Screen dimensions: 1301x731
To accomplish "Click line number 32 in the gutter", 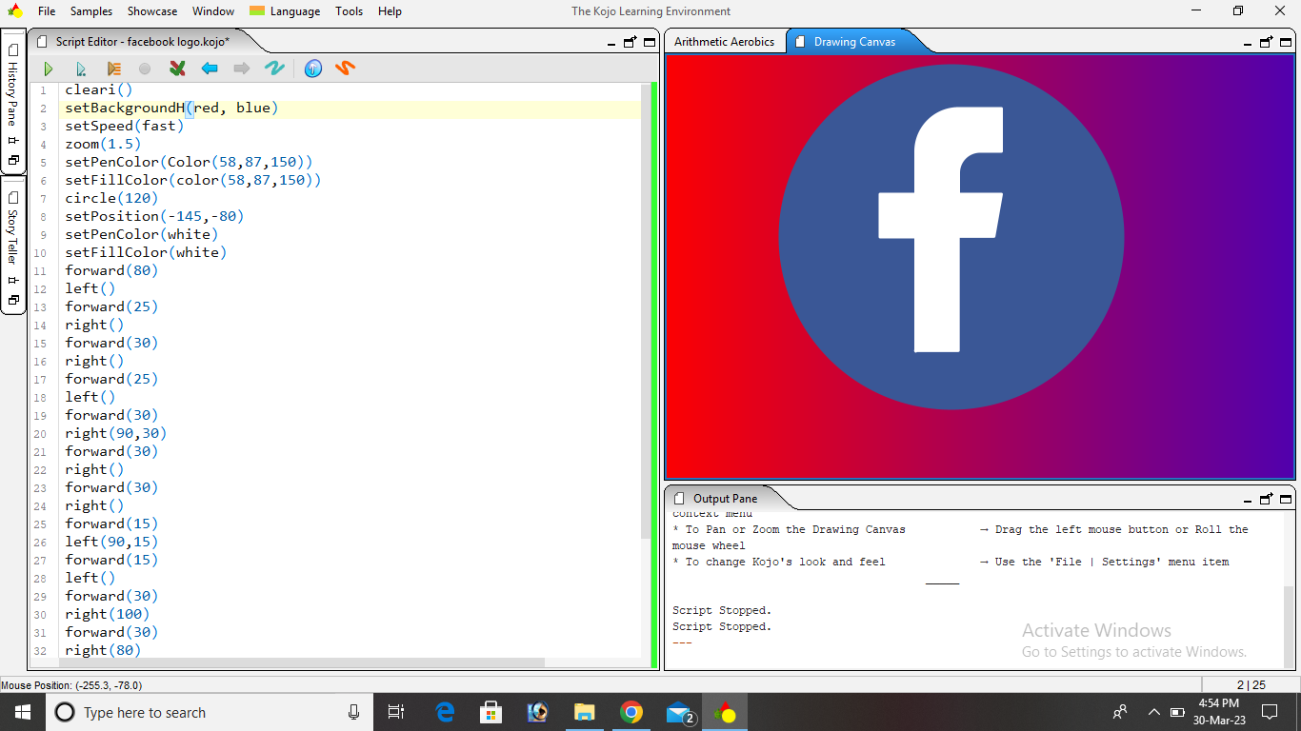I will (x=40, y=651).
